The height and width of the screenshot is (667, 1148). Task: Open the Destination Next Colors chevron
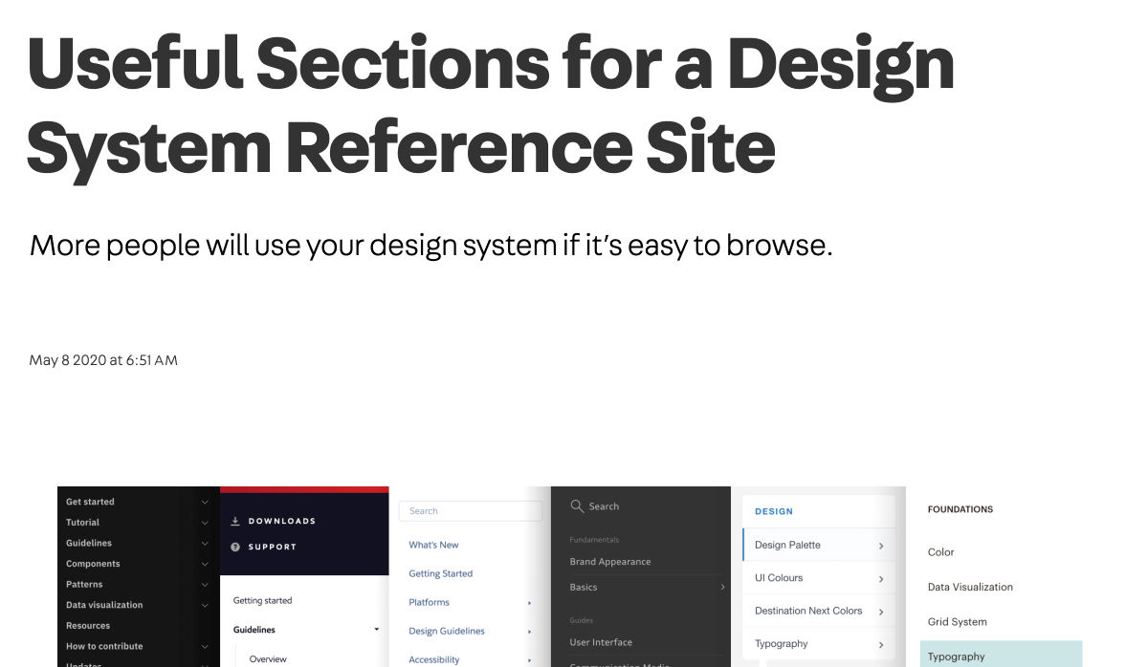coord(880,612)
